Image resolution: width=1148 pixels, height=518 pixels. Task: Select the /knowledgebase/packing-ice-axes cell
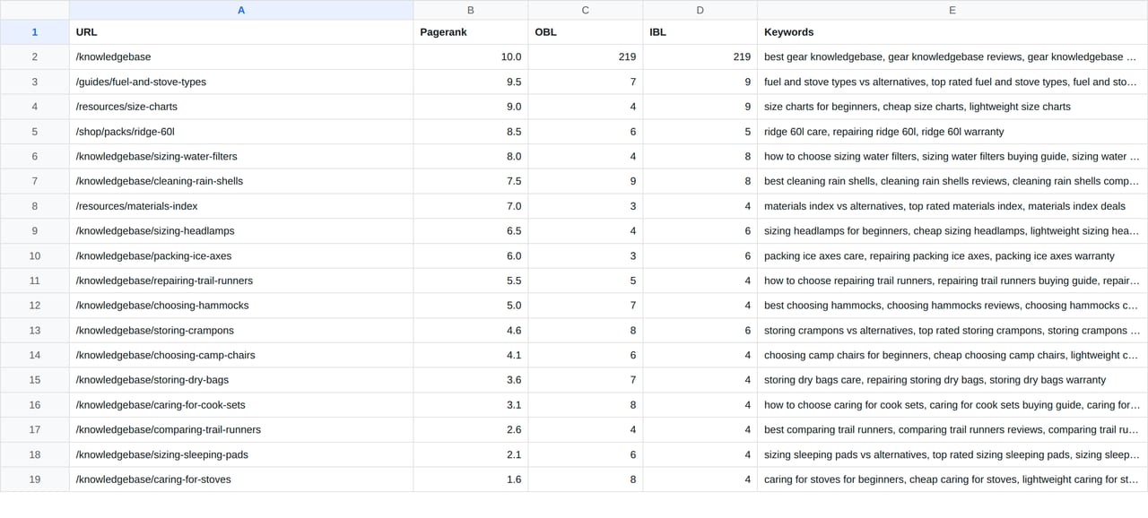(241, 255)
